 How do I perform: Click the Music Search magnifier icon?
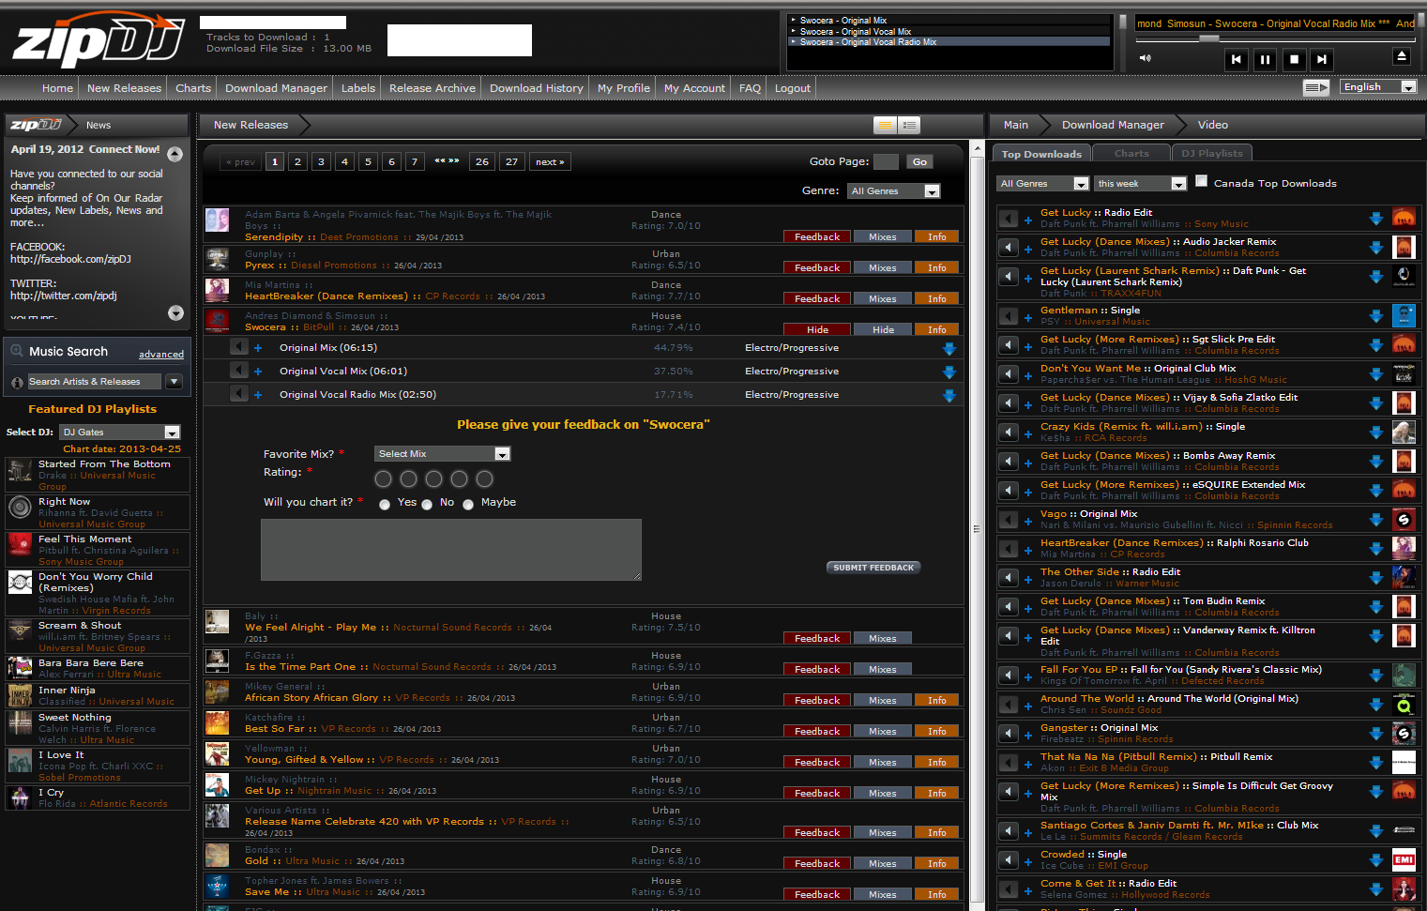(x=17, y=351)
